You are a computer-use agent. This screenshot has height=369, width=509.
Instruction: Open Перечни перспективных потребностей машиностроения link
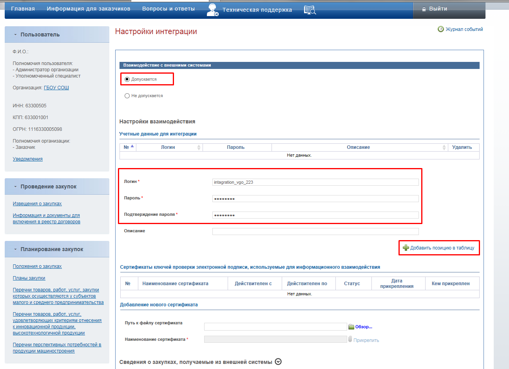[57, 348]
